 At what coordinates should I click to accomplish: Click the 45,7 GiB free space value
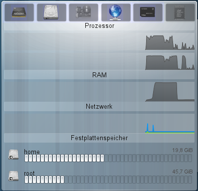(183, 172)
